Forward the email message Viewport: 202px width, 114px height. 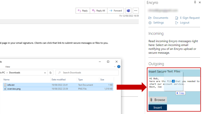(x=116, y=11)
